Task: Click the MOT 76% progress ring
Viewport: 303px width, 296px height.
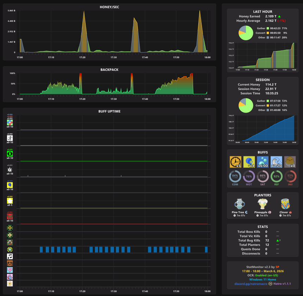Action: click(x=249, y=176)
